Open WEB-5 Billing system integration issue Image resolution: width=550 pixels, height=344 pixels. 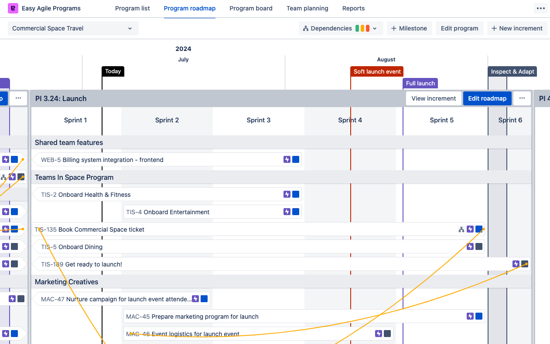[167, 160]
